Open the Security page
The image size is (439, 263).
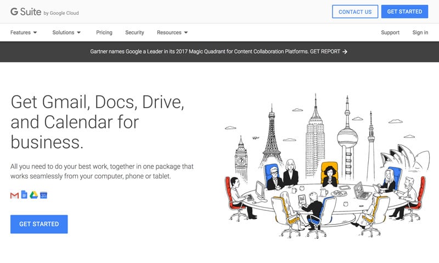tap(134, 32)
